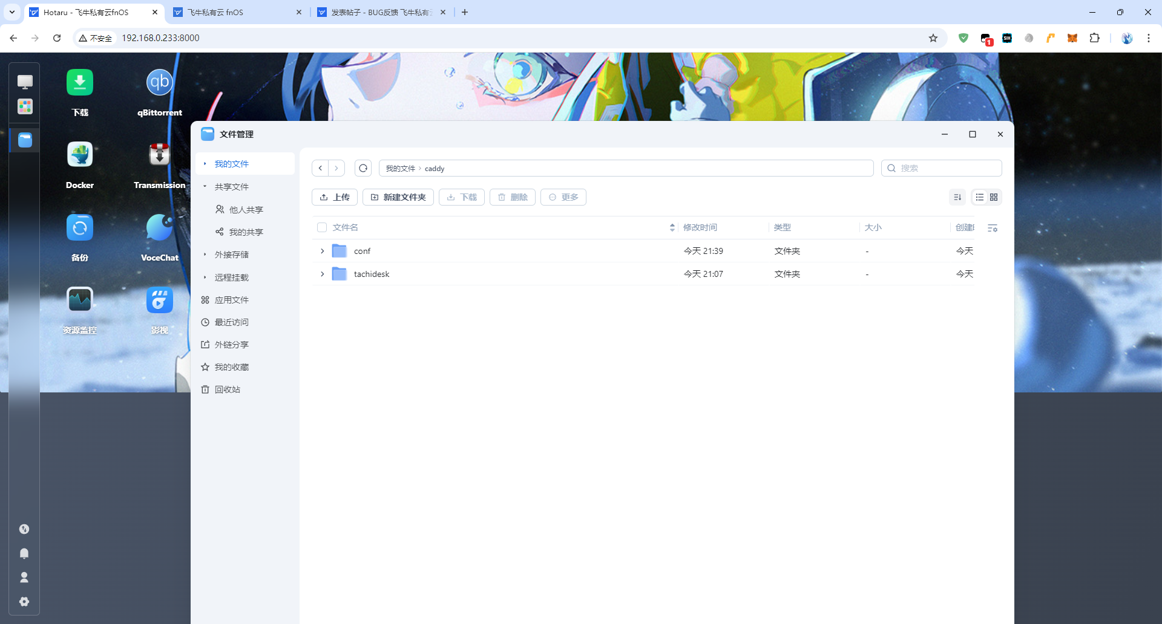Screen dimensions: 1162x624
Task: Sort by the 类型 column header
Action: (782, 227)
